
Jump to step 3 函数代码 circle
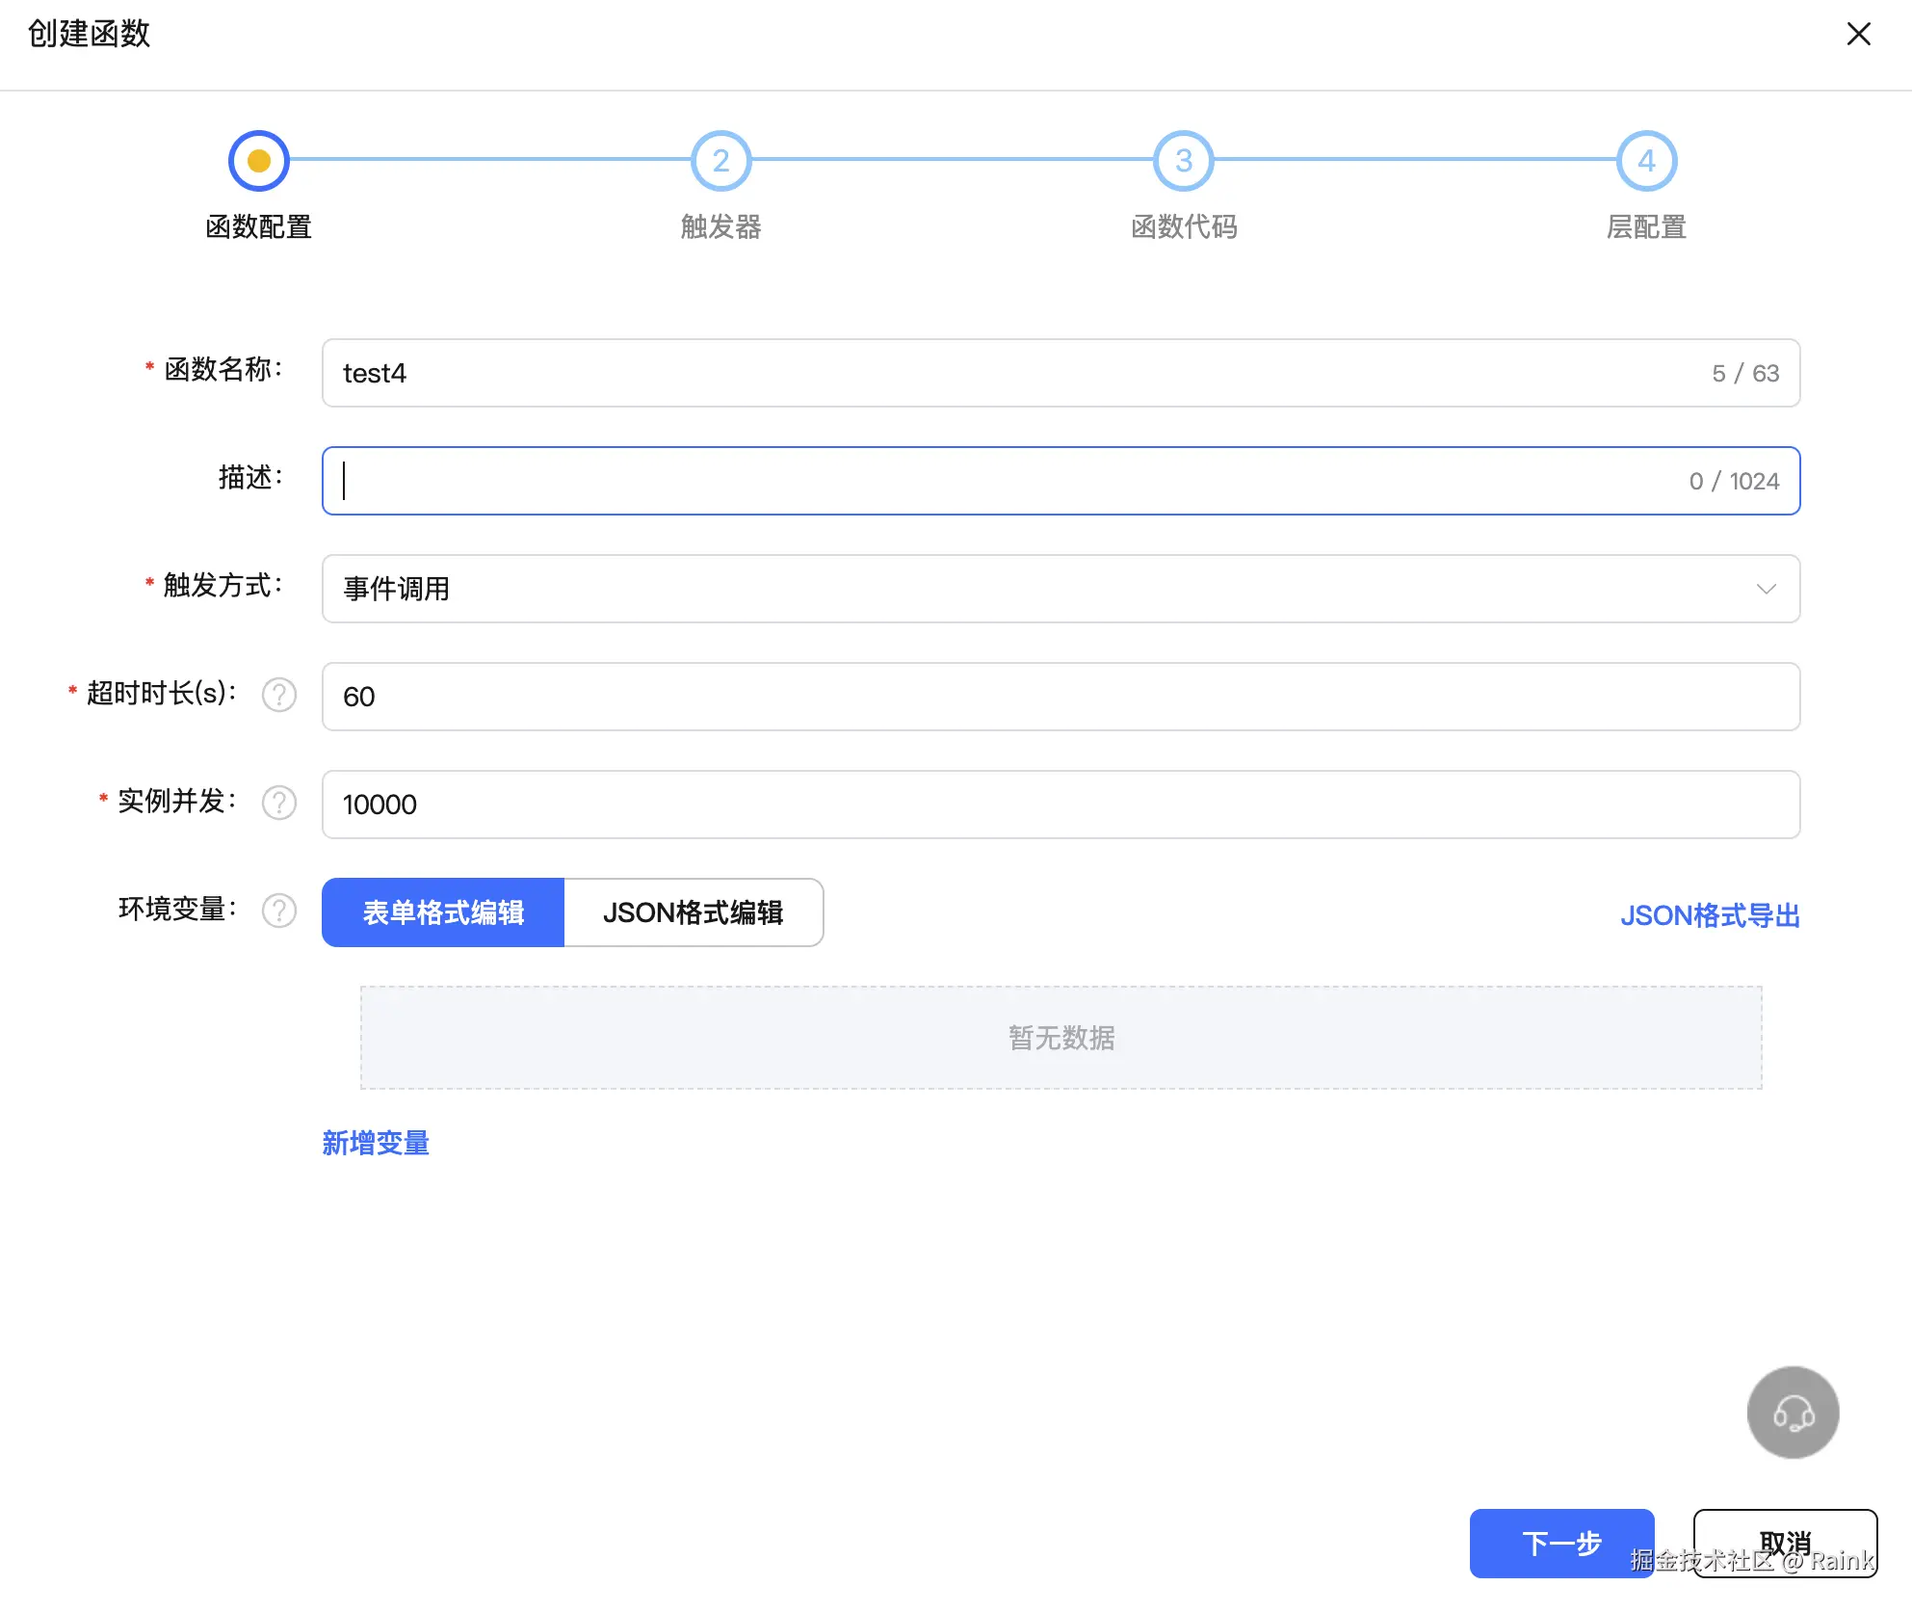coord(1184,161)
